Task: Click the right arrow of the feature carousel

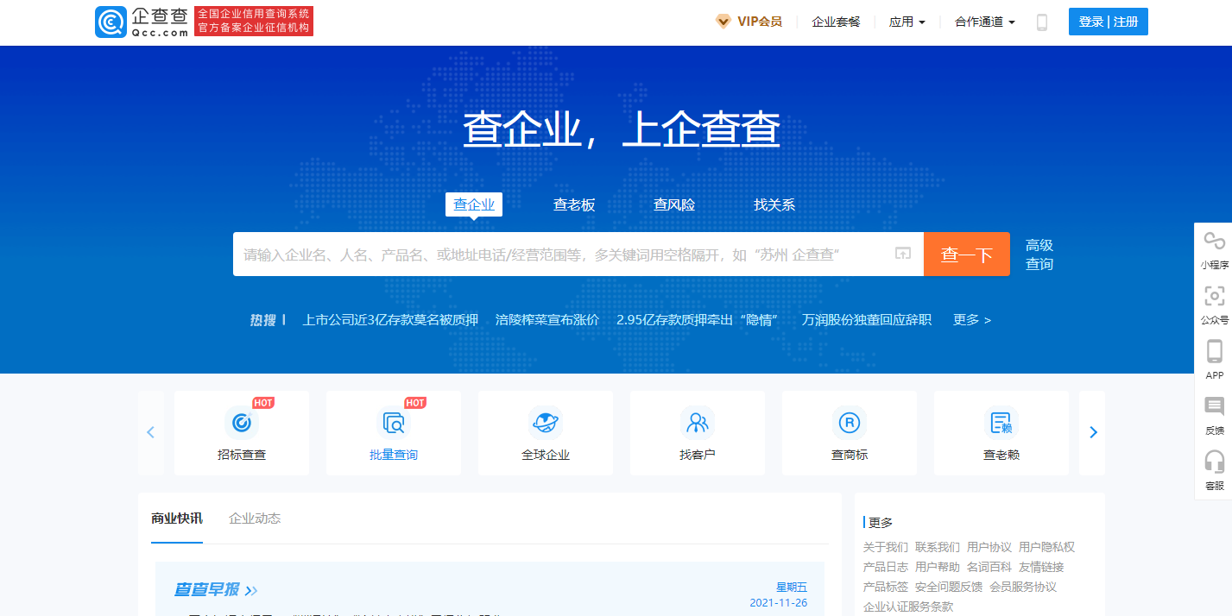Action: (1092, 431)
